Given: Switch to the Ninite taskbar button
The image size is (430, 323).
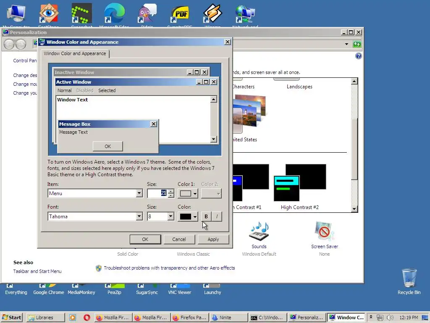Looking at the screenshot, I should click(x=228, y=318).
